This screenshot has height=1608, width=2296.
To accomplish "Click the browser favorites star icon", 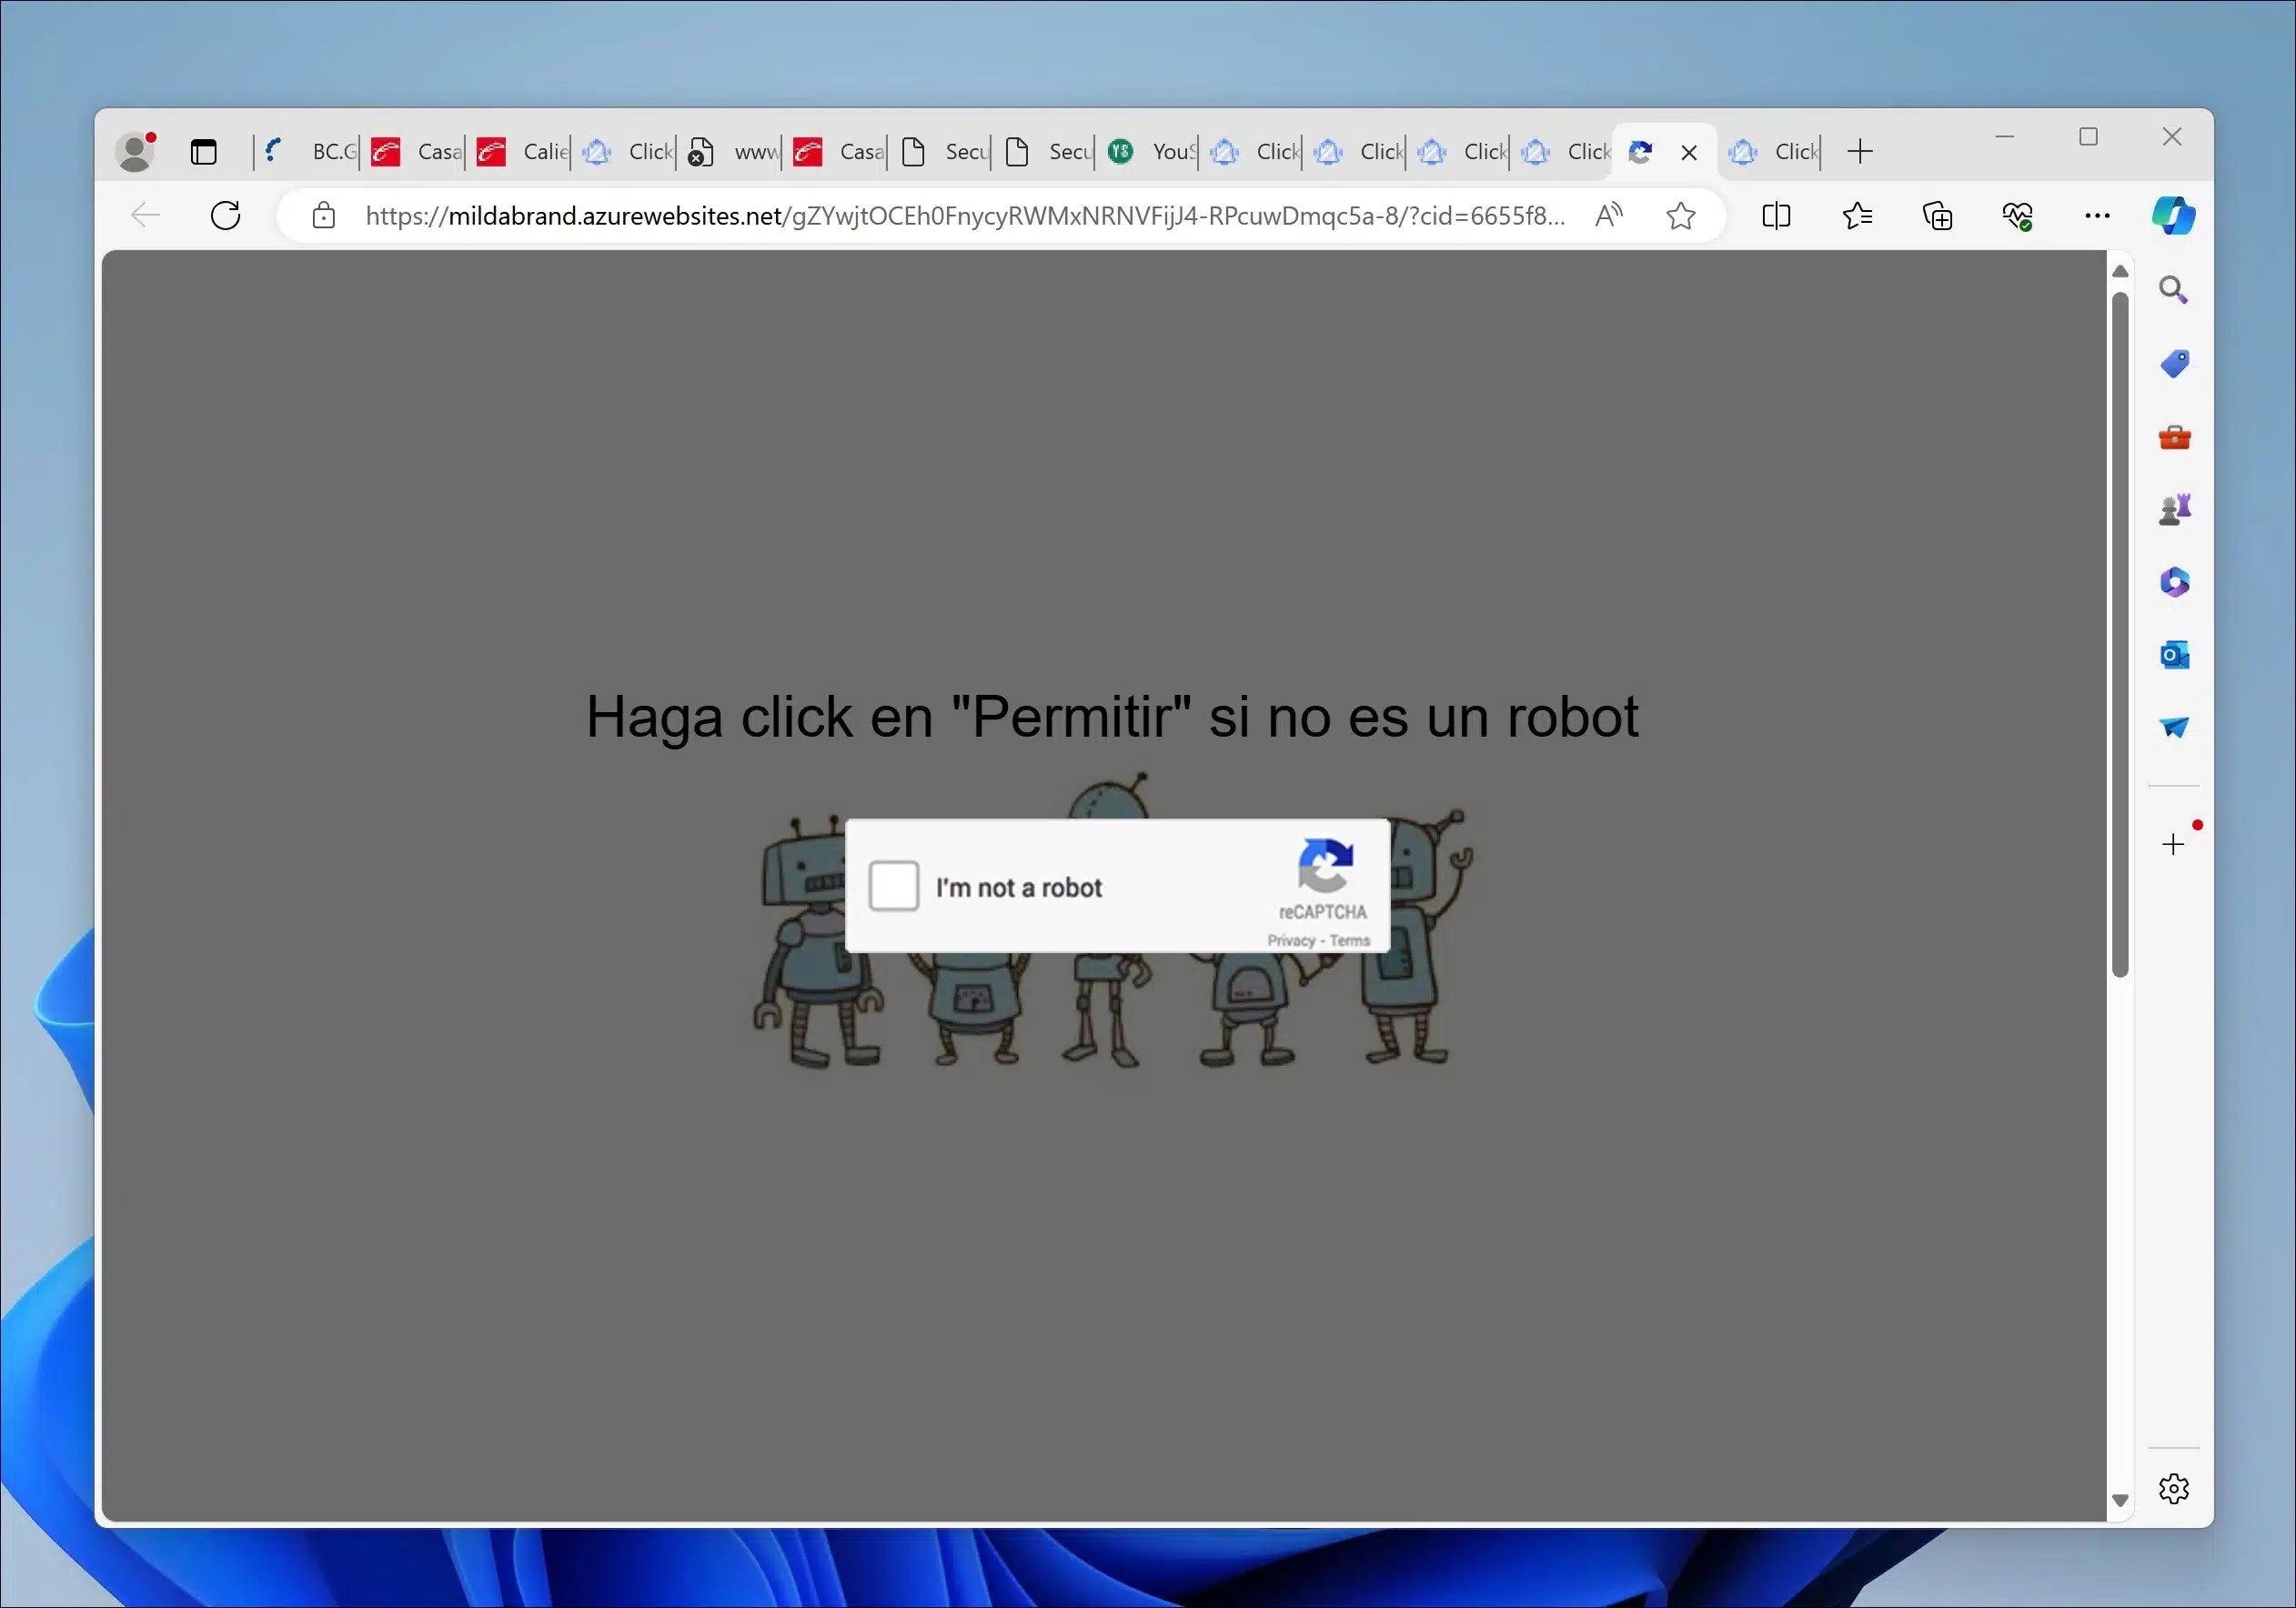I will 1680,215.
